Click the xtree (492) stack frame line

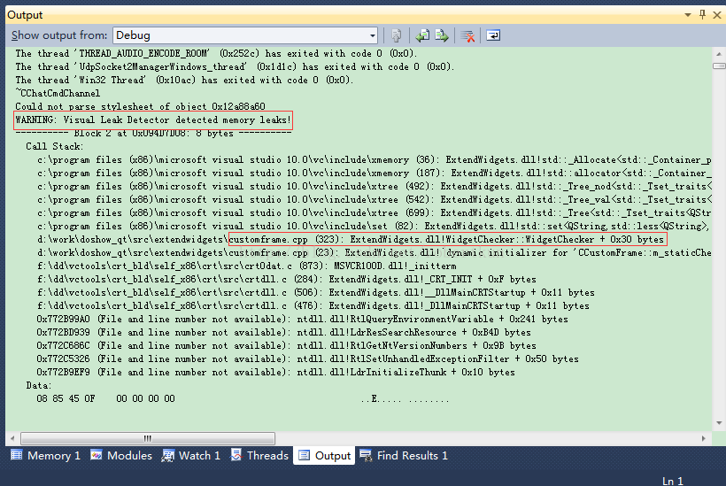coord(375,187)
